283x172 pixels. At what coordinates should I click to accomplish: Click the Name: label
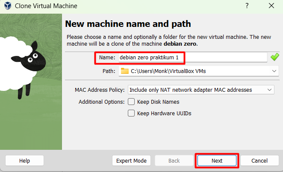coord(107,58)
